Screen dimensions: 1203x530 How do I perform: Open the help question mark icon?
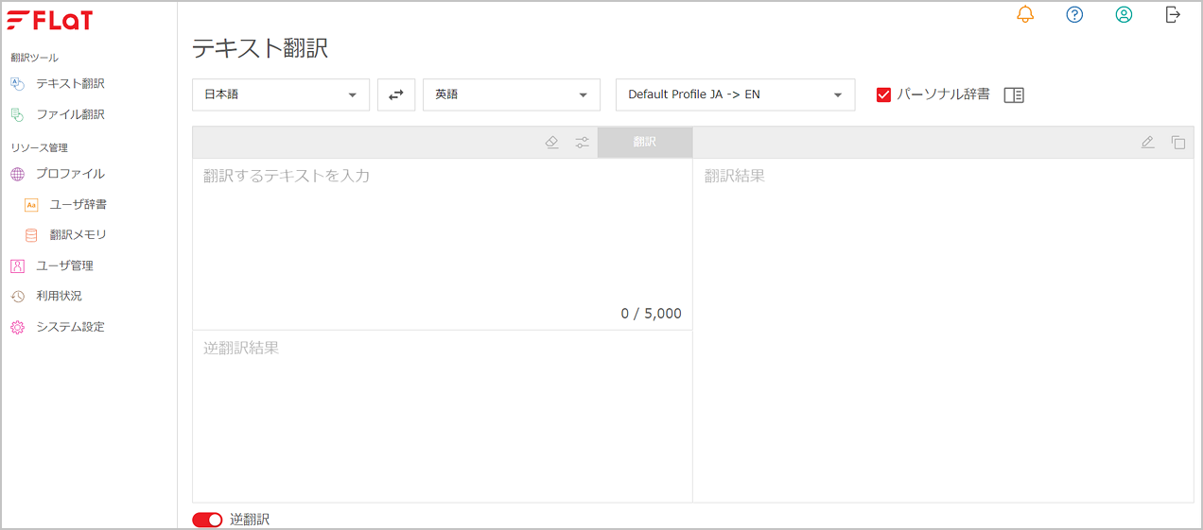point(1074,14)
